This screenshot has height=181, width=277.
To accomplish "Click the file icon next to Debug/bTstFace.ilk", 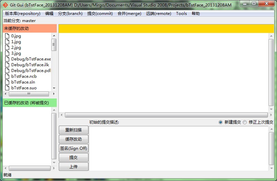I will [x=7, y=65].
